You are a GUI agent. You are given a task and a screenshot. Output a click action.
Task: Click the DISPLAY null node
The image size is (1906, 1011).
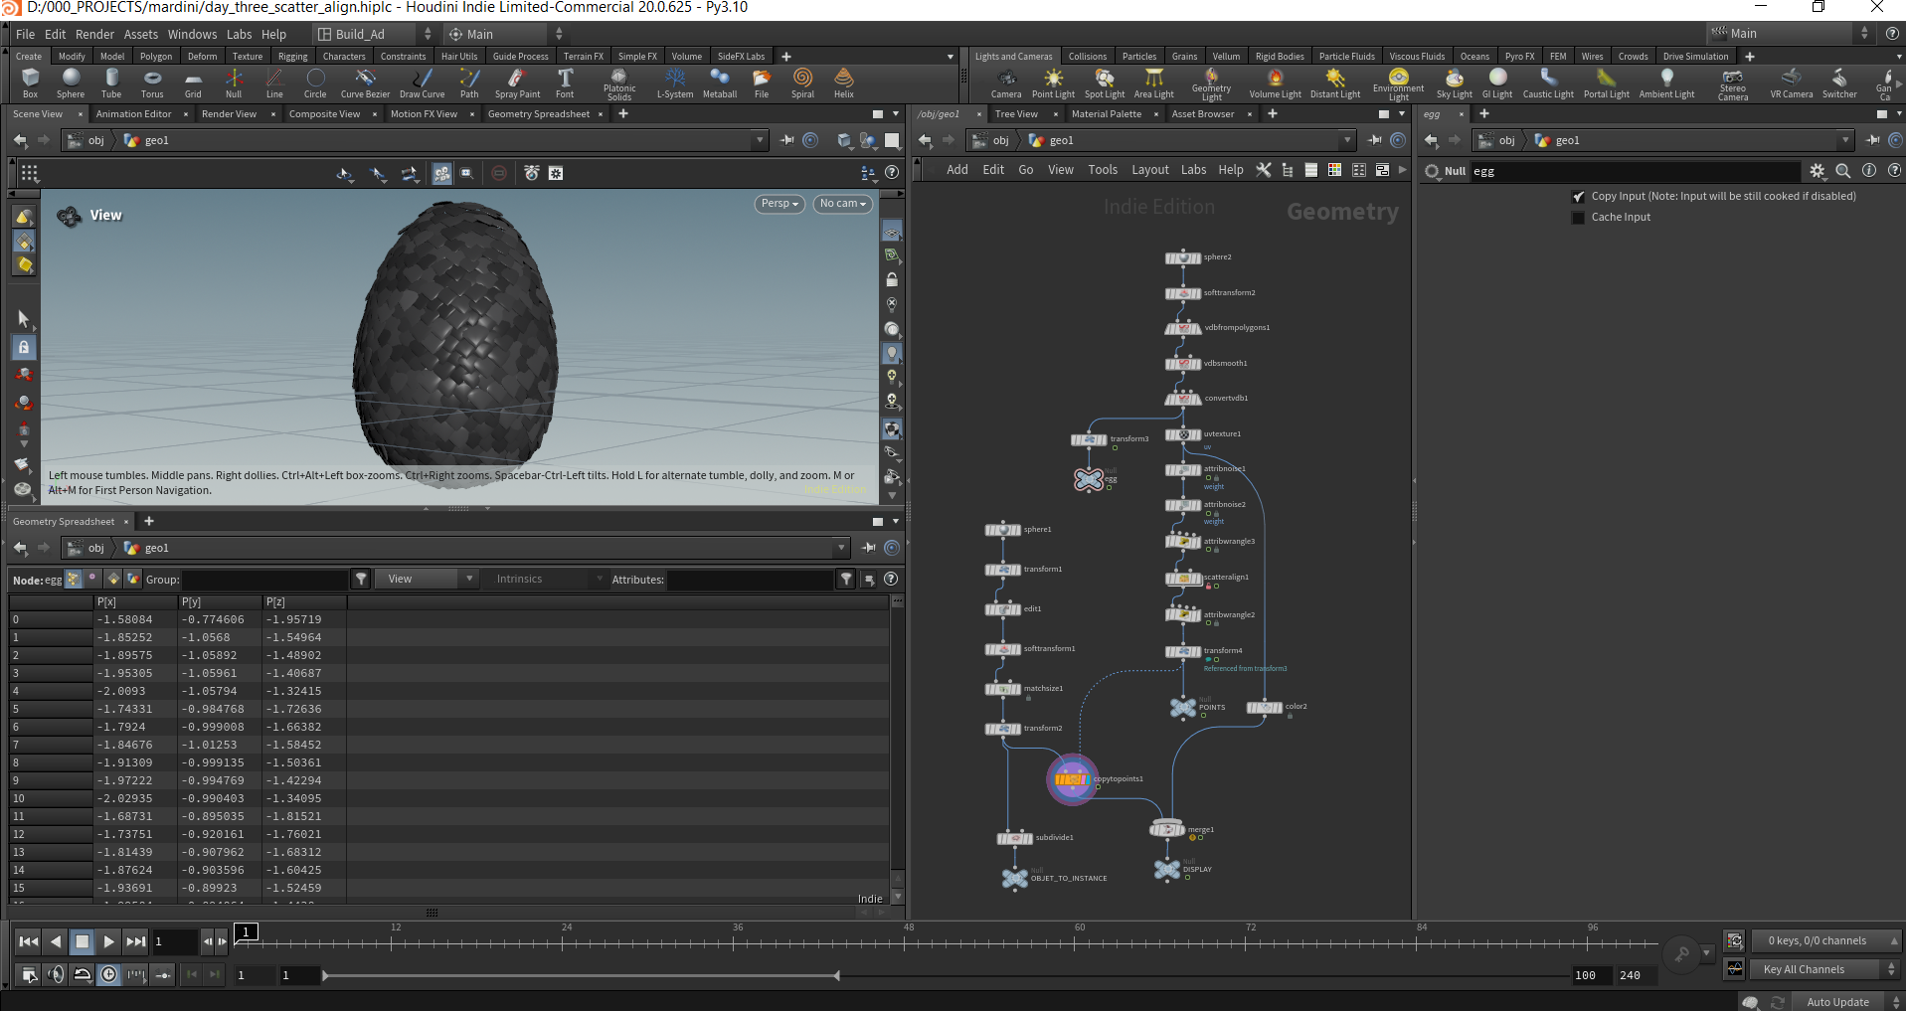point(1167,870)
